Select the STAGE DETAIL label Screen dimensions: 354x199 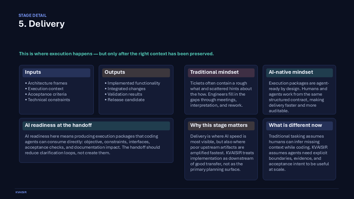pyautogui.click(x=32, y=15)
